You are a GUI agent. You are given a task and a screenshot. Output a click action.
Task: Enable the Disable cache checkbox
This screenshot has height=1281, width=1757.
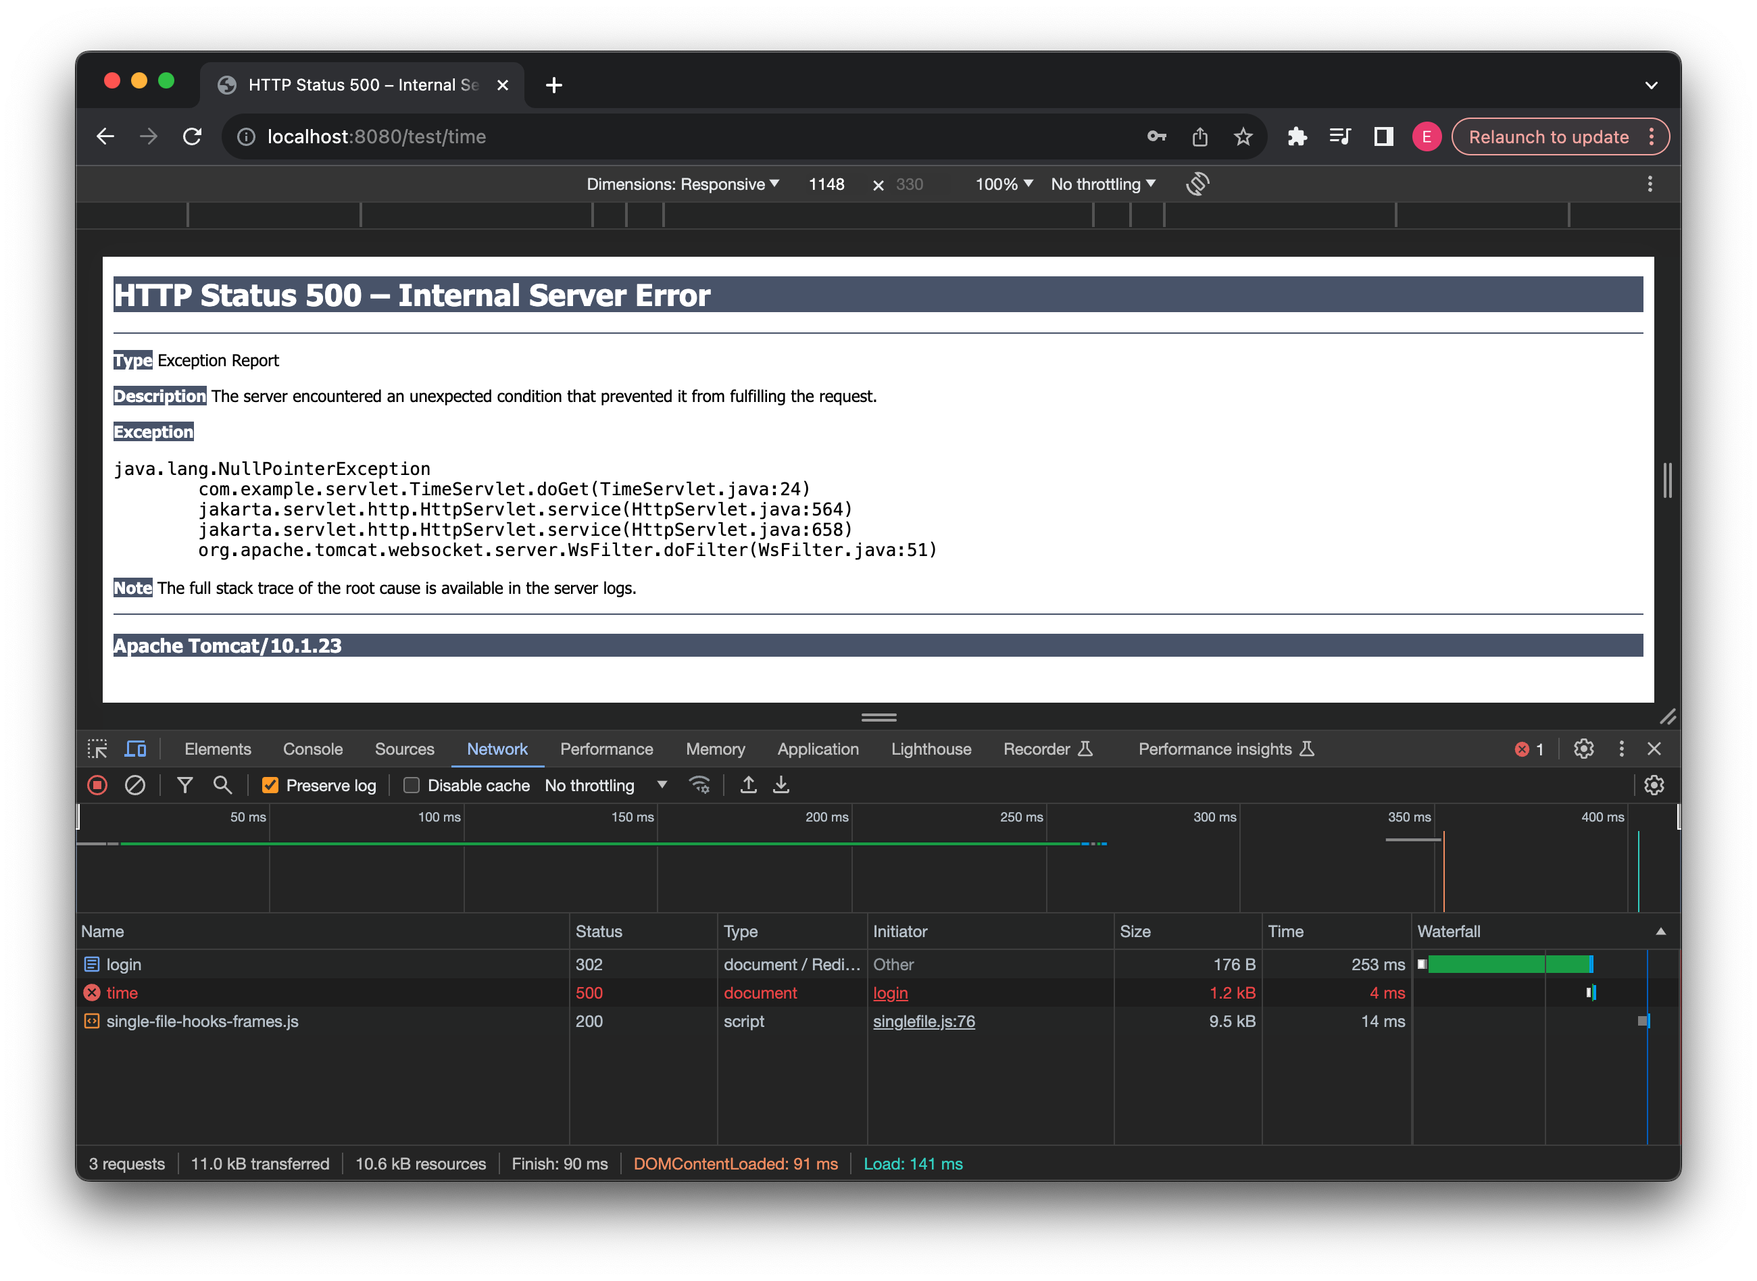click(x=411, y=784)
